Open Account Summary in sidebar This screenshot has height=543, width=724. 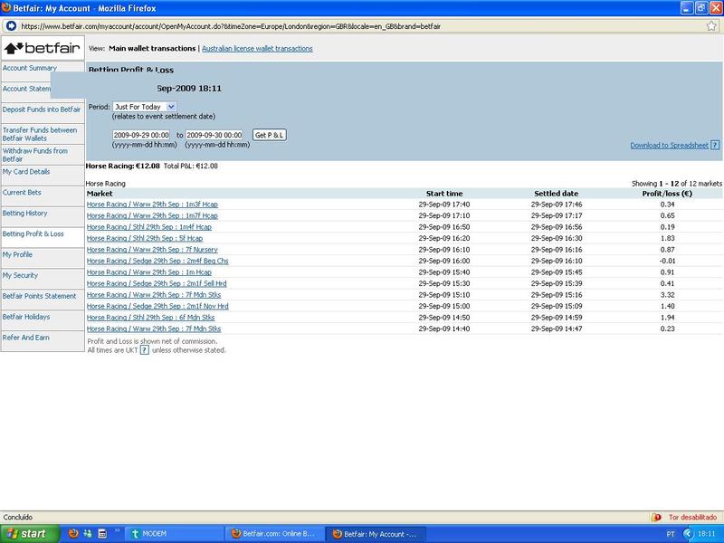coord(30,68)
